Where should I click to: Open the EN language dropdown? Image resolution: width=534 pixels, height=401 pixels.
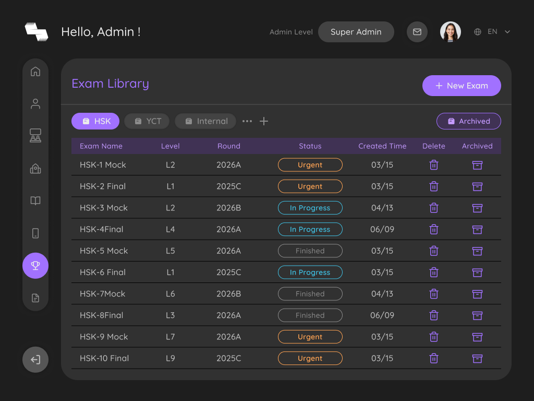(x=499, y=32)
